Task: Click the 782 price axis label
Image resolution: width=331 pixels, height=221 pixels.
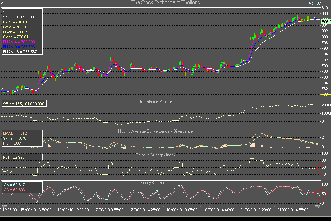Action: pos(325,89)
